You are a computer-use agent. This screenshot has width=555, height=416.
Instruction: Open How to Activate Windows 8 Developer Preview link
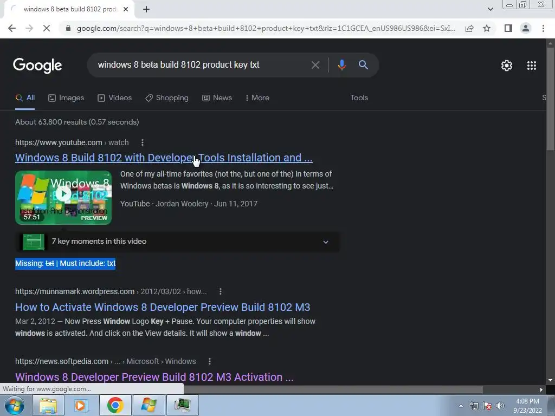pos(163,308)
